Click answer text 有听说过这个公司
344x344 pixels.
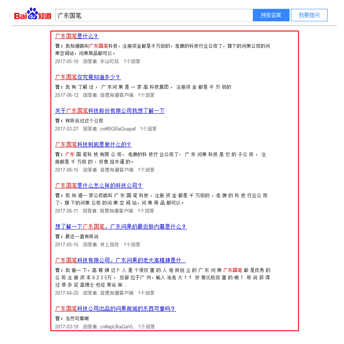pyautogui.click(x=84, y=121)
